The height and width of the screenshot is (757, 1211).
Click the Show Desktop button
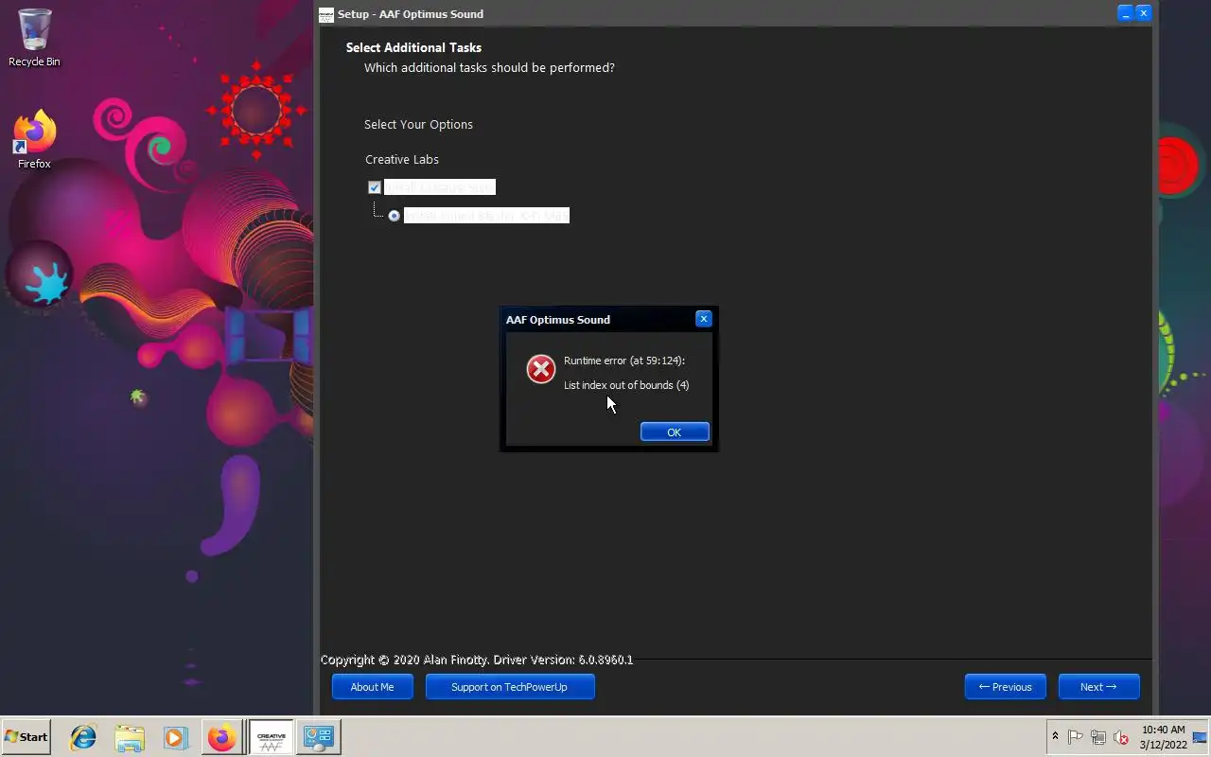coord(1202,737)
